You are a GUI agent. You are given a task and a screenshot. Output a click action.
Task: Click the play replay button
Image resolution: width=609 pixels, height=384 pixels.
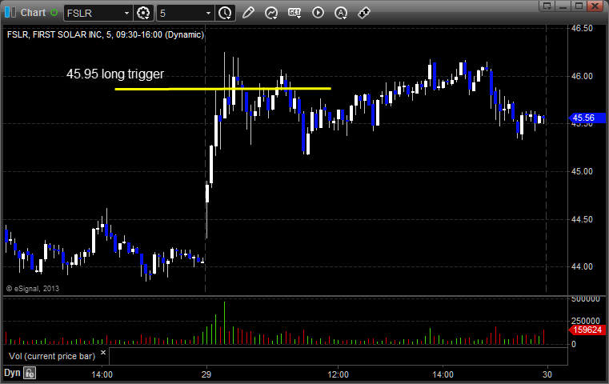tap(318, 13)
